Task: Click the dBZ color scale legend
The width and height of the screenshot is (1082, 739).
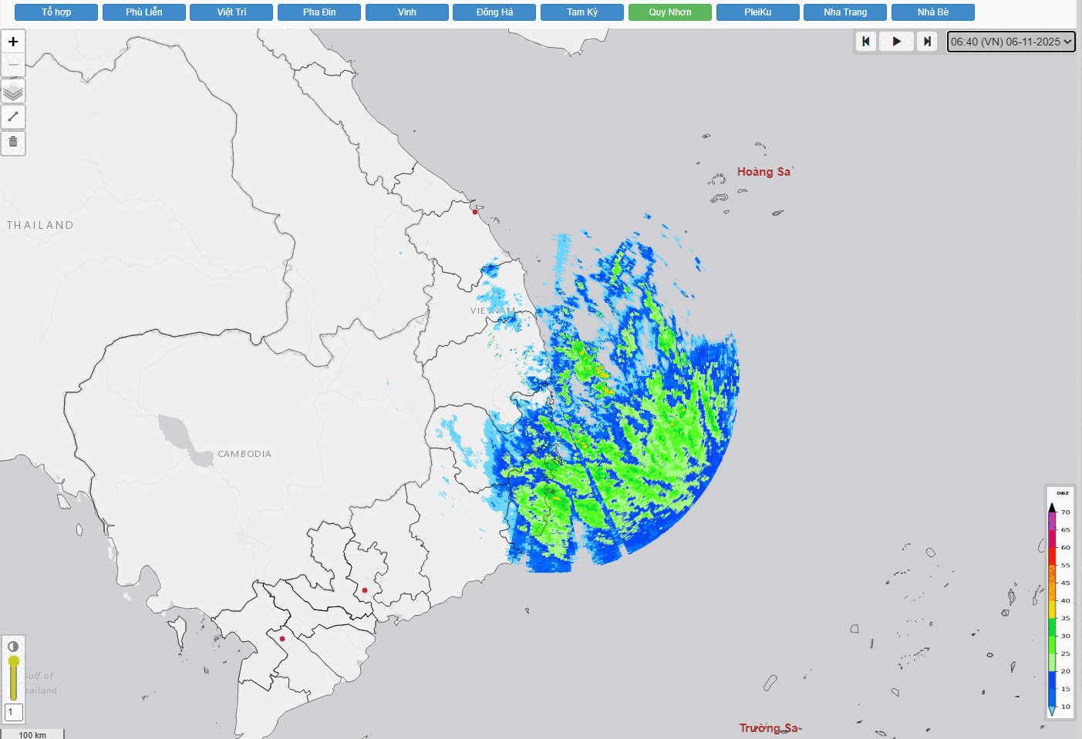Action: click(x=1060, y=603)
